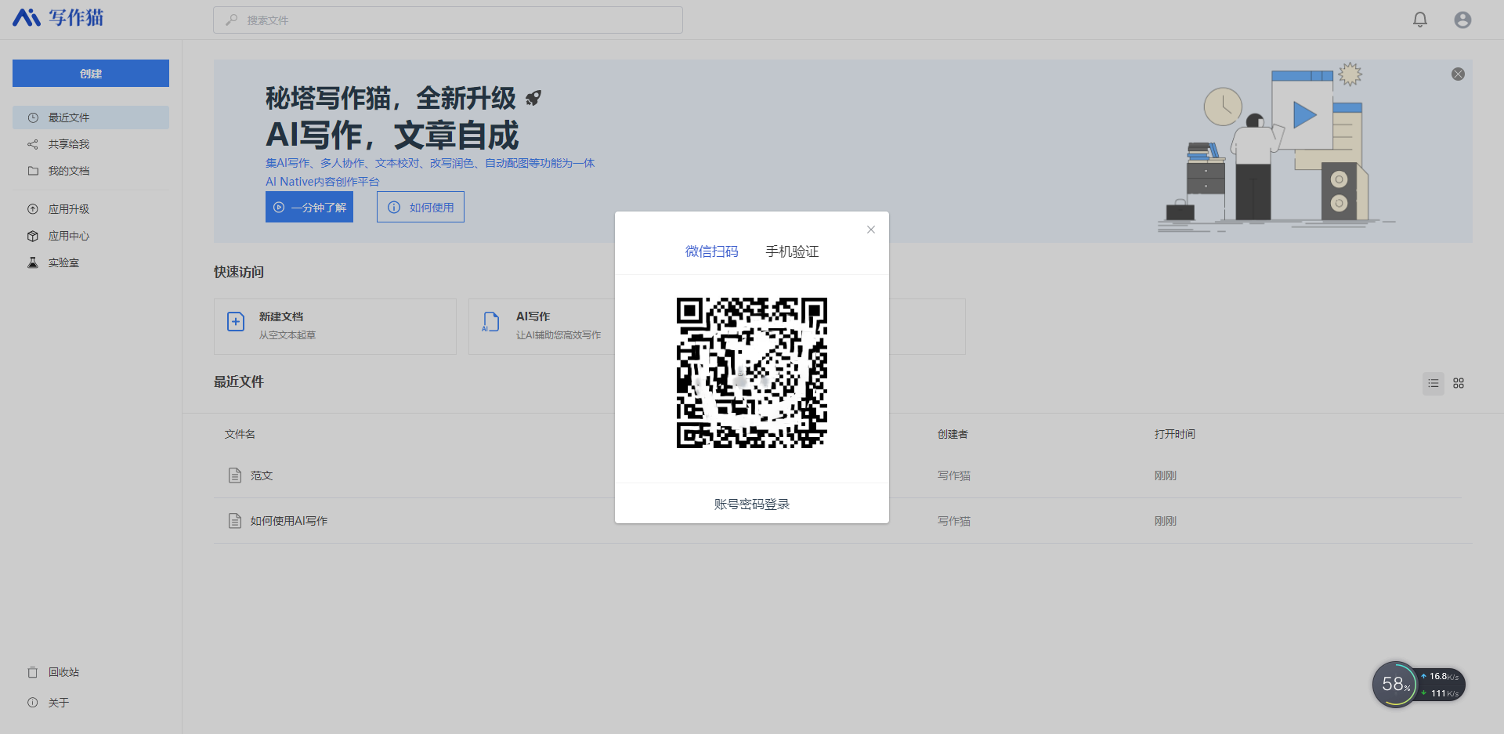Click the network speed indicator
The height and width of the screenshot is (734, 1504).
click(x=1441, y=685)
